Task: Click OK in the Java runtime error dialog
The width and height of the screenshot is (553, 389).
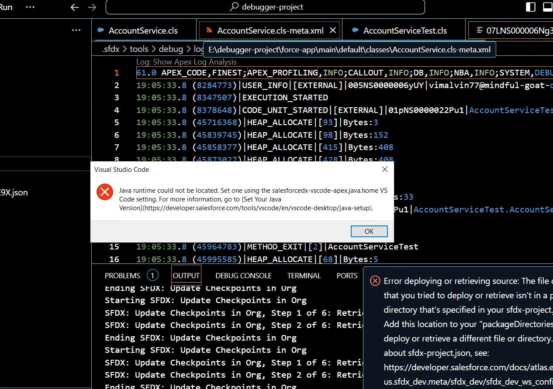Action: pos(369,231)
